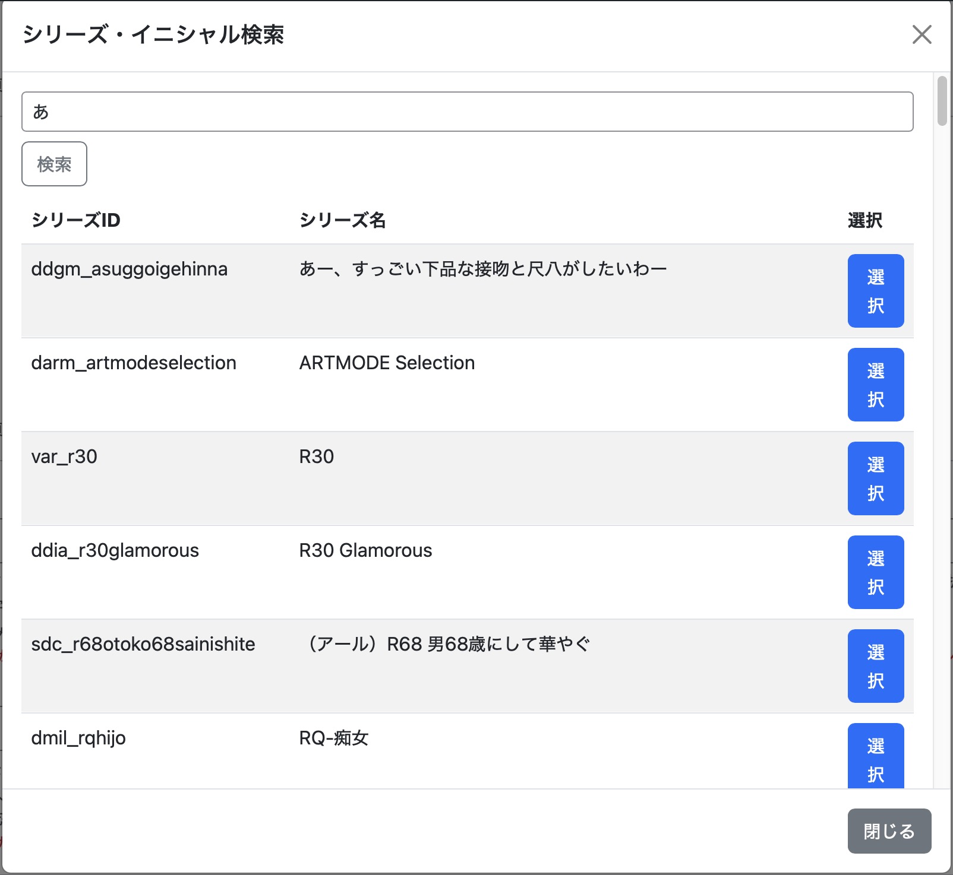The width and height of the screenshot is (953, 875).
Task: Click the シリーズ・イニシャル検索 dialog title
Action: pyautogui.click(x=153, y=34)
